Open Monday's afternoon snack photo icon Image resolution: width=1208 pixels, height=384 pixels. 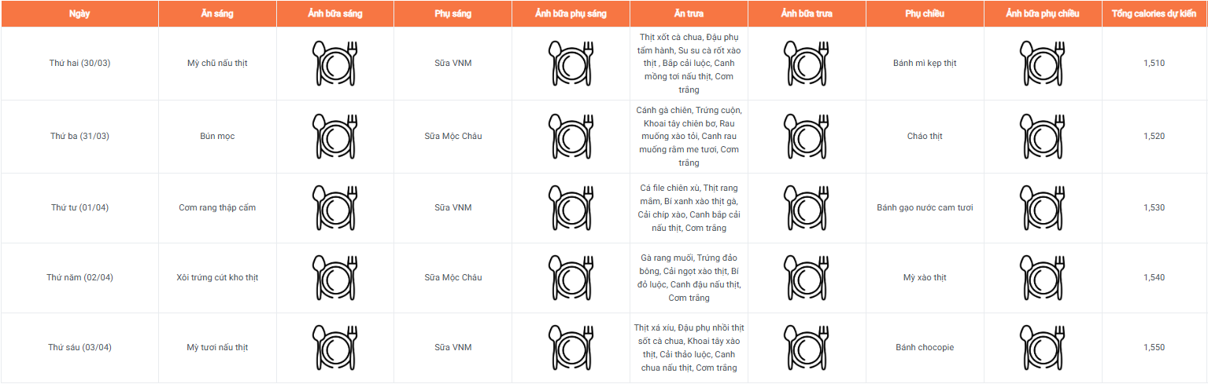pos(1043,64)
